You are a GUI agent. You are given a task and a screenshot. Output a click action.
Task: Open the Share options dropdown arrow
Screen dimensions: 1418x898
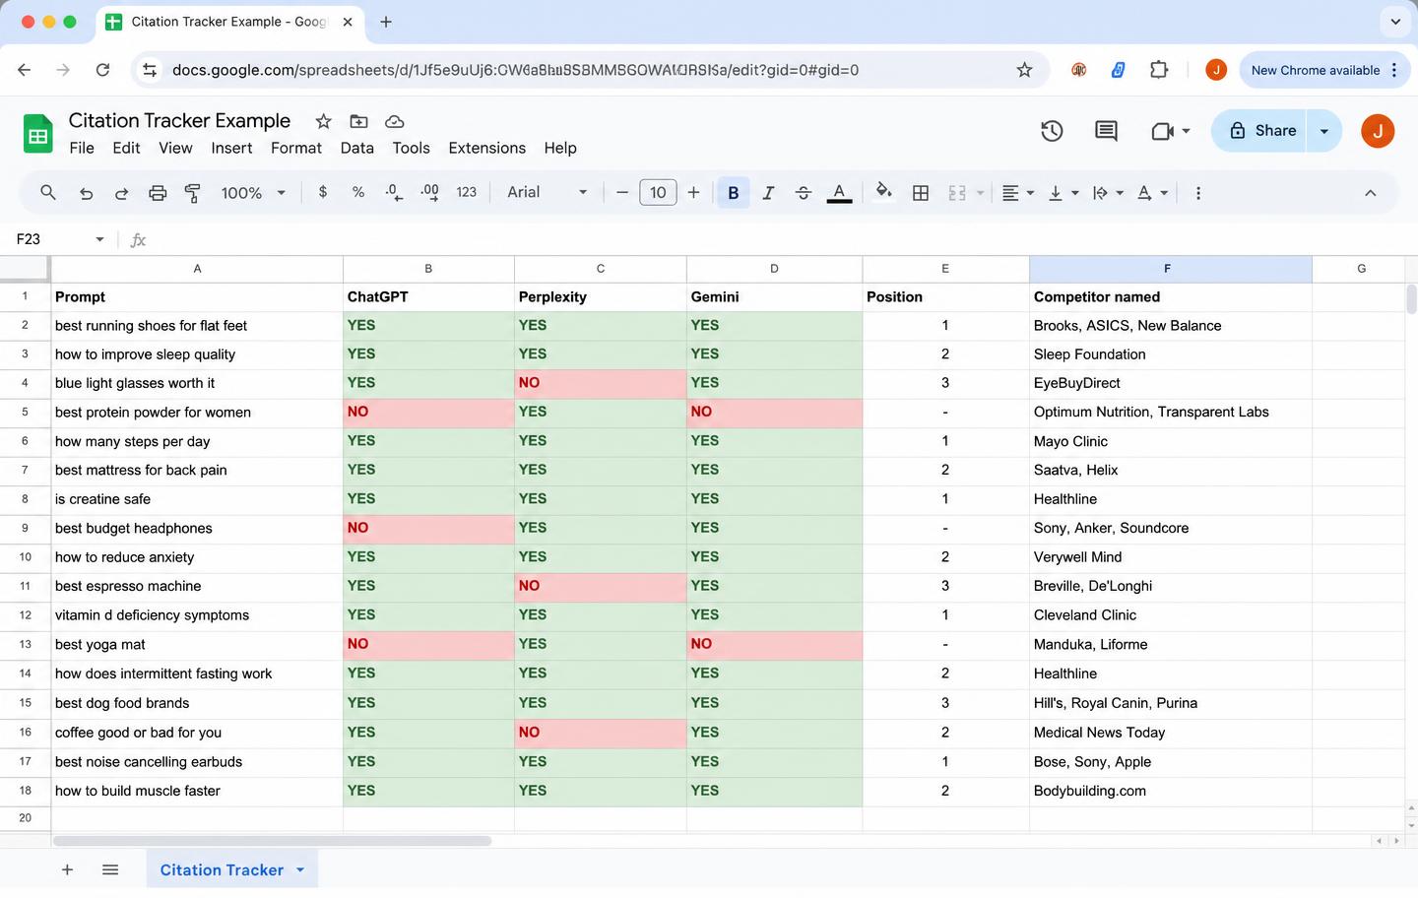coord(1324,130)
